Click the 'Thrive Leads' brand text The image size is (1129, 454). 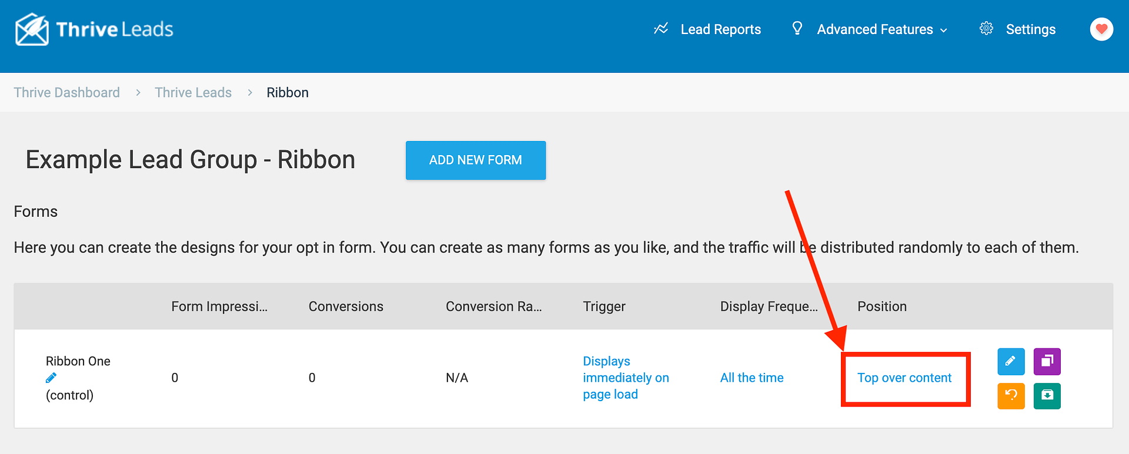coord(115,29)
